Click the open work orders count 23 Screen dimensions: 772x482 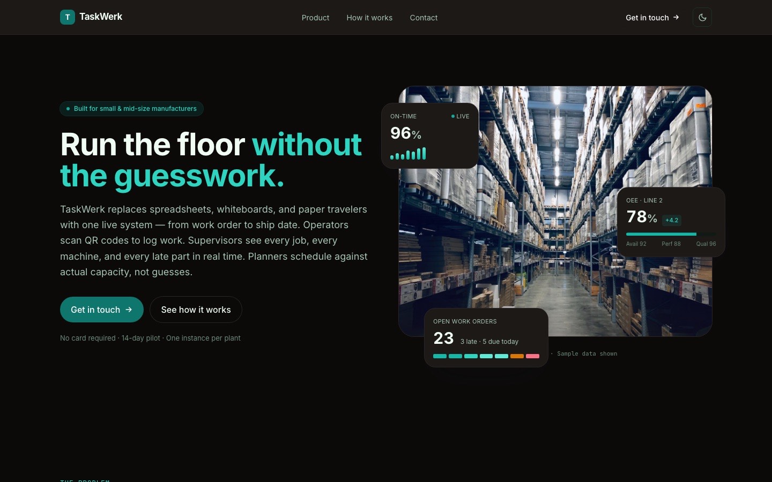pos(443,338)
